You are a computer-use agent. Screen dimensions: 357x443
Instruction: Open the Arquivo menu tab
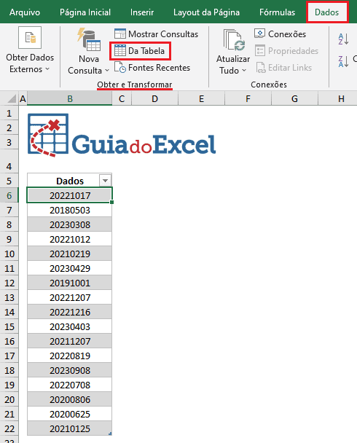[x=25, y=12]
